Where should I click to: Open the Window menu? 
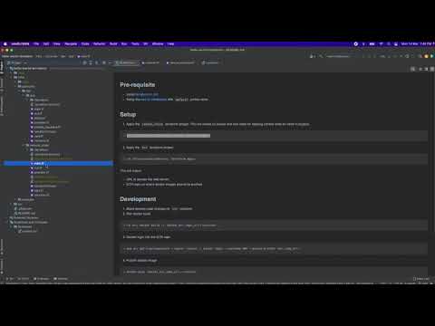tap(158, 44)
